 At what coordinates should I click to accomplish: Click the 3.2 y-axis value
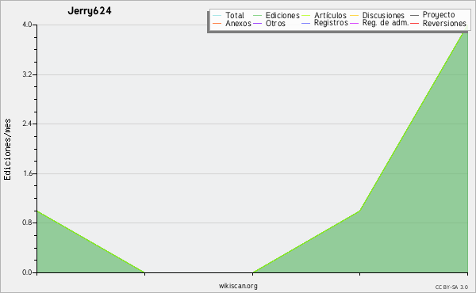[x=27, y=74]
